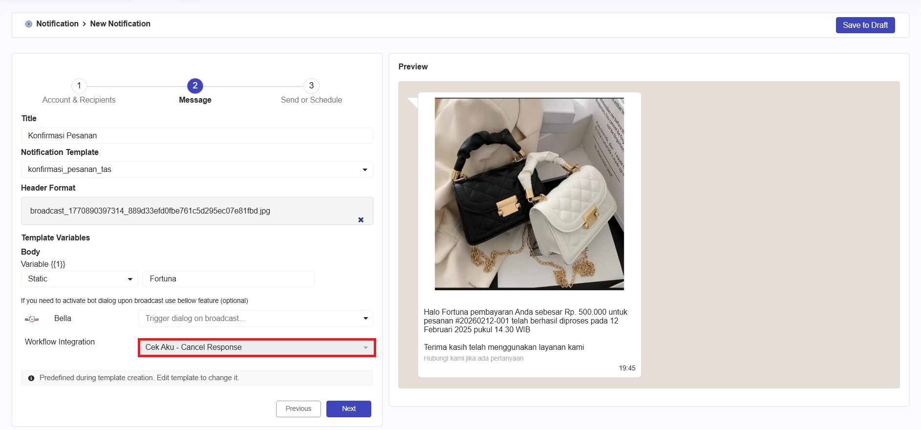Click step 2 Message circle
The image size is (921, 430).
click(195, 86)
